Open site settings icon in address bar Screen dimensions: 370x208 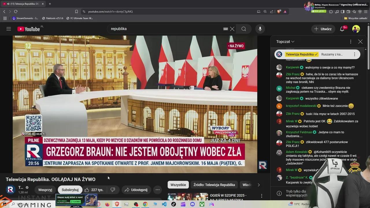point(84,12)
